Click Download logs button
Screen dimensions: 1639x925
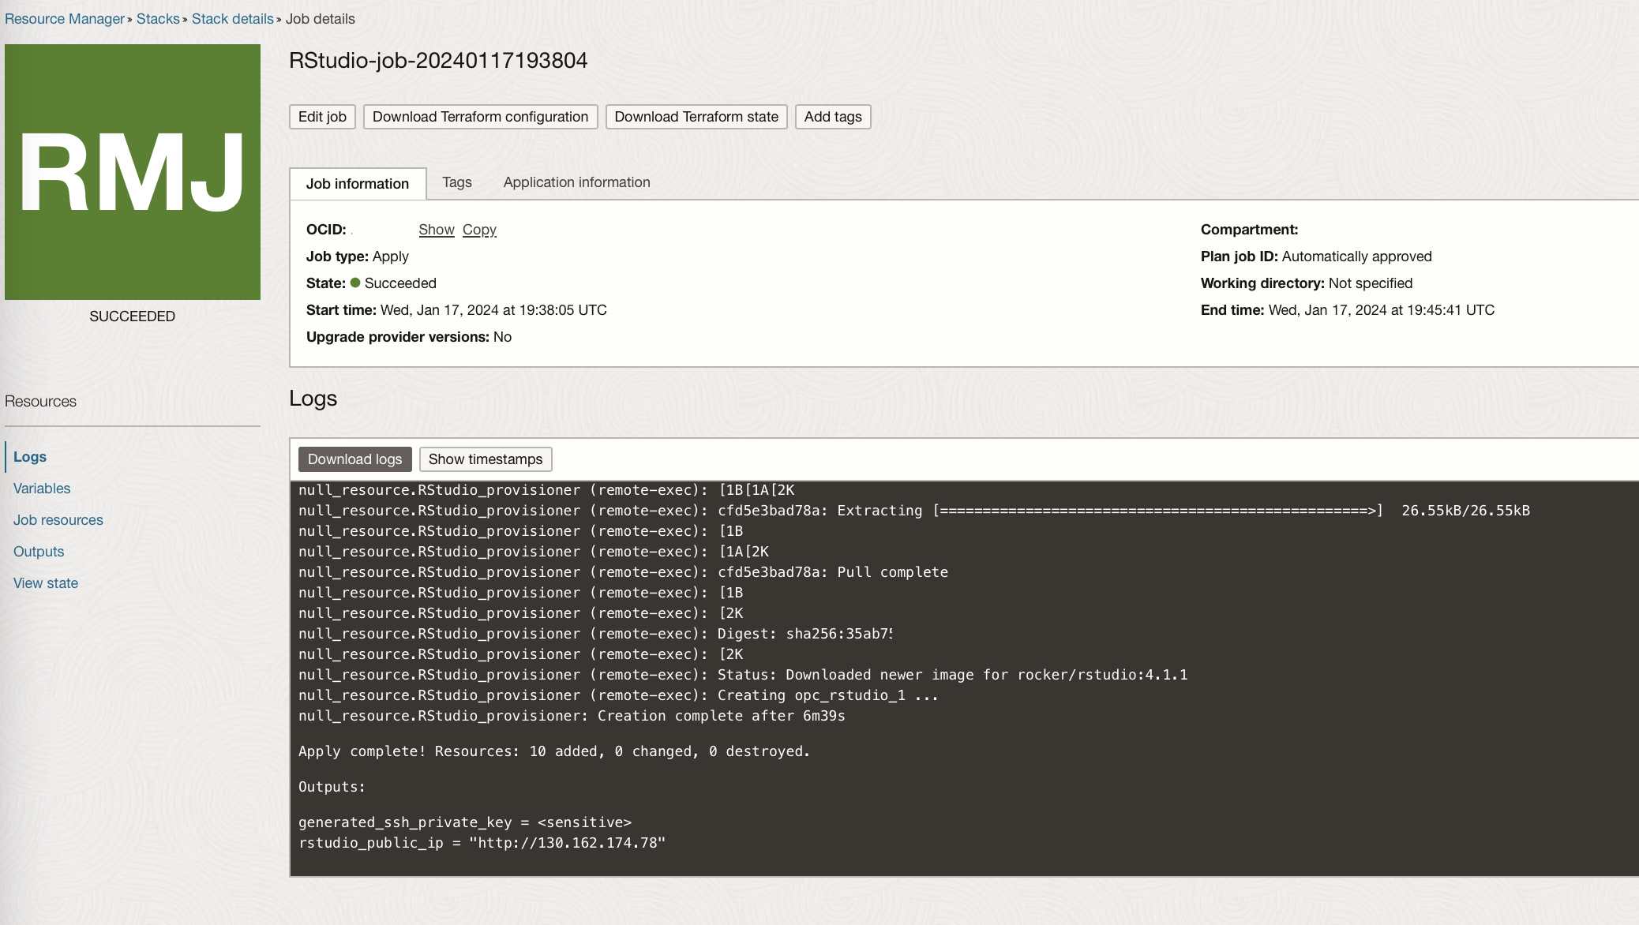(354, 459)
